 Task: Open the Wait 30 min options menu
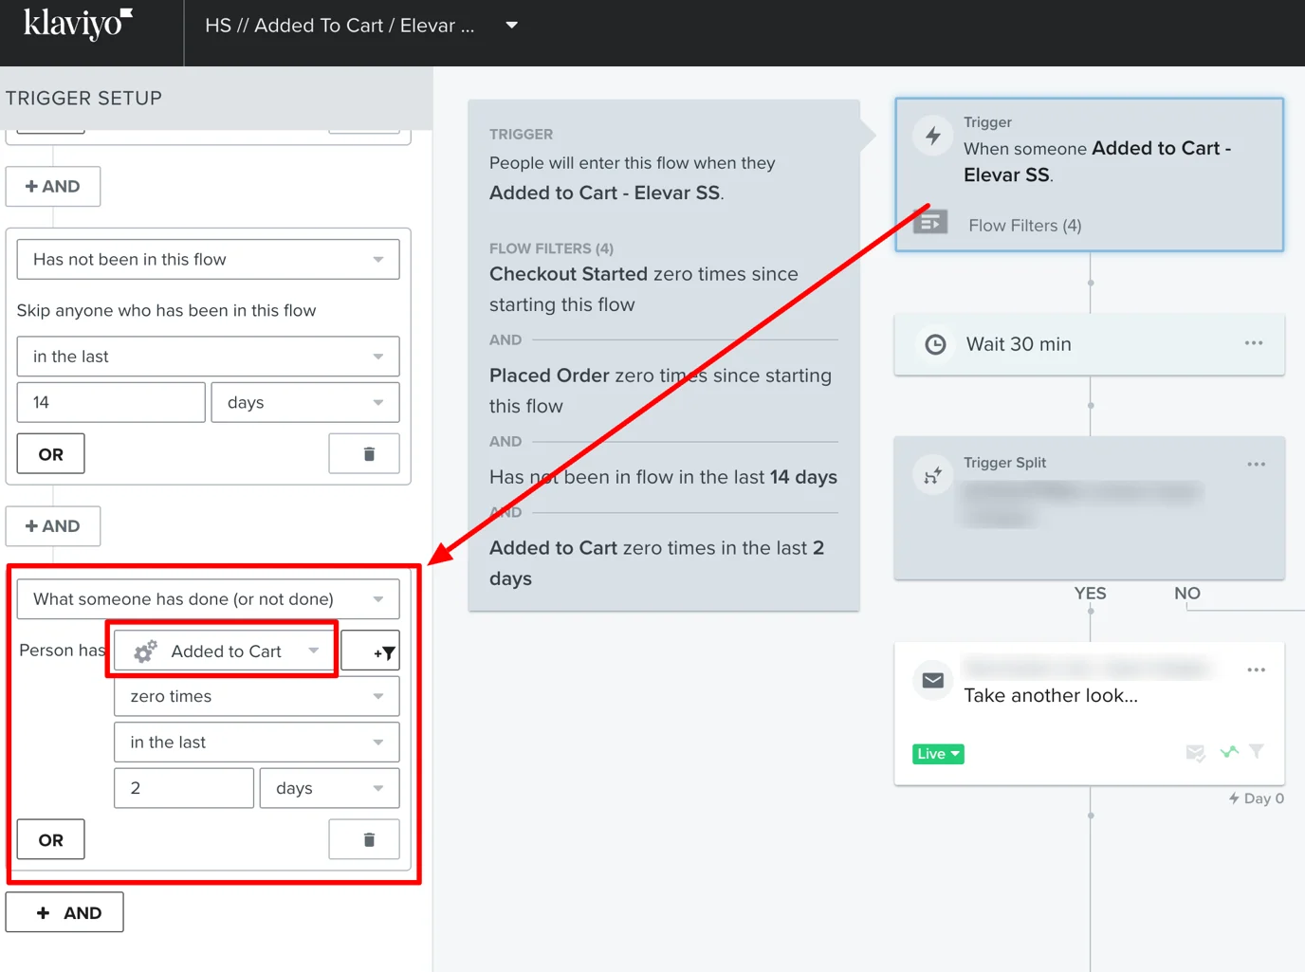[1254, 343]
